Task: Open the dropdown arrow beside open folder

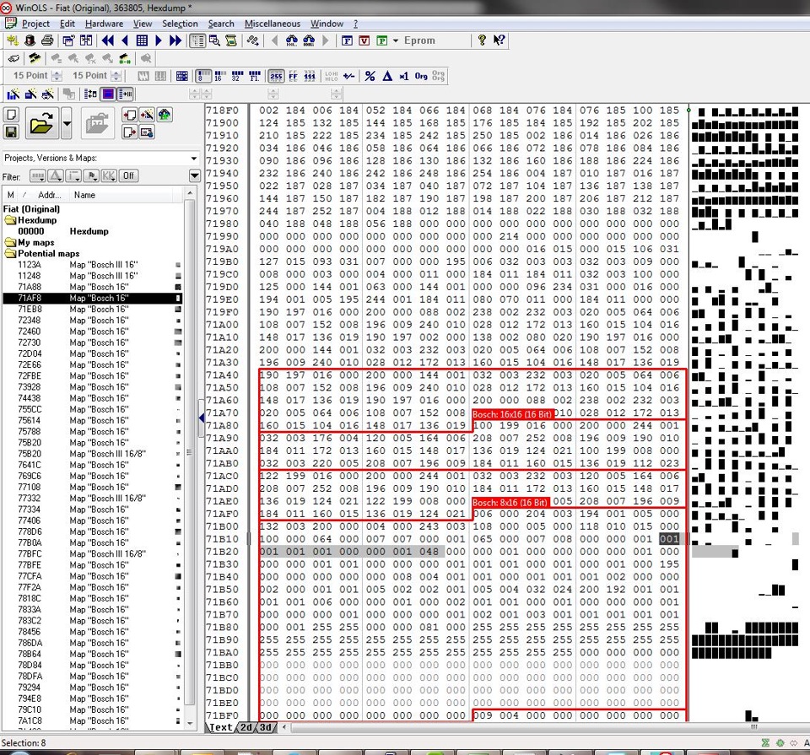Action: [x=67, y=123]
